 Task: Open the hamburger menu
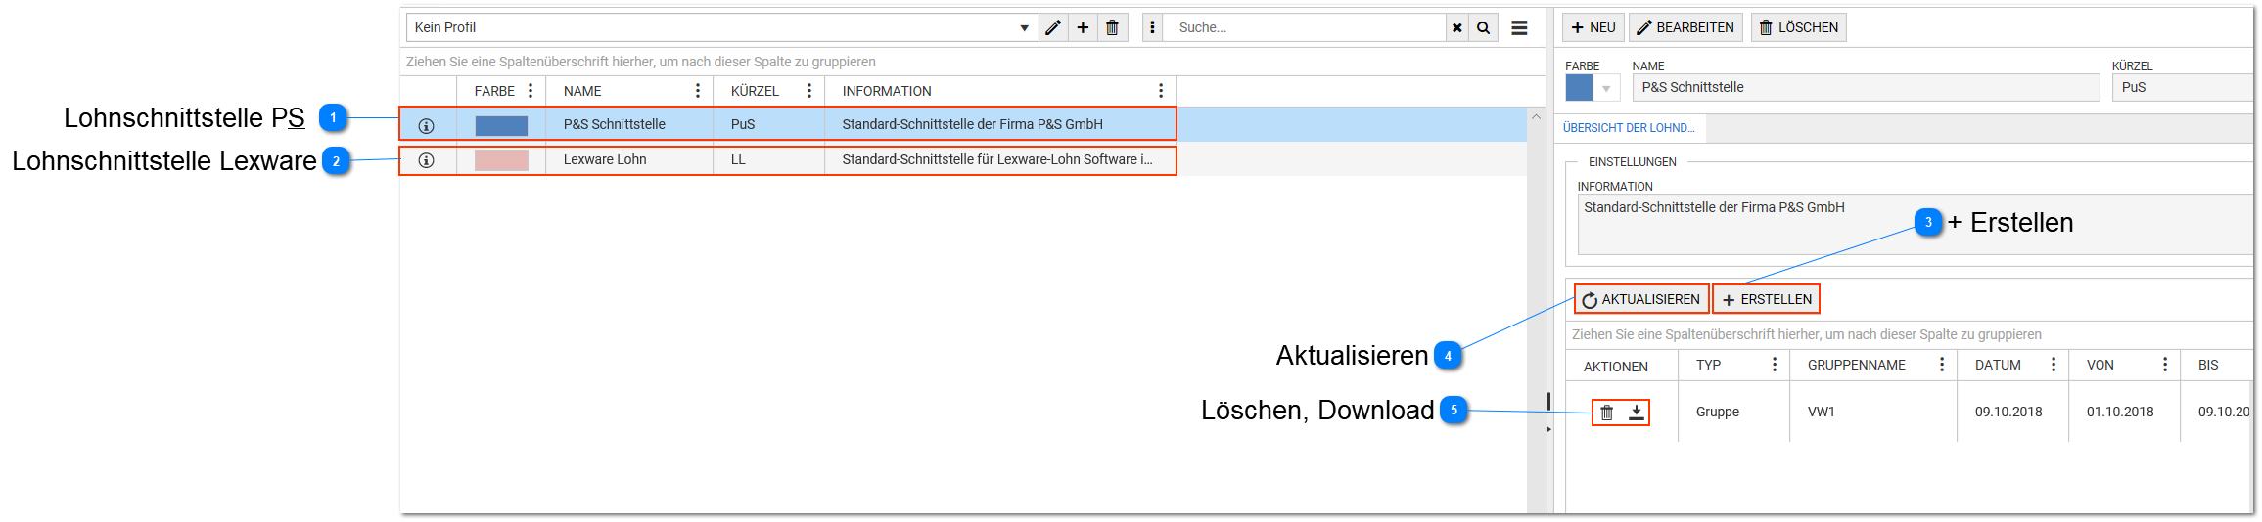tap(1519, 27)
